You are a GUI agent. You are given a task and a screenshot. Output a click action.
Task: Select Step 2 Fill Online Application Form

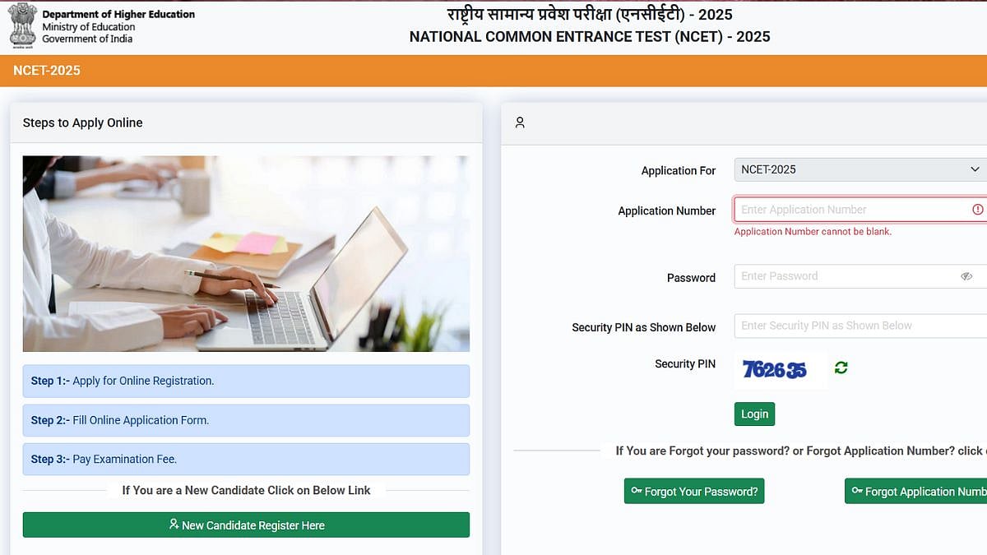[x=246, y=420]
